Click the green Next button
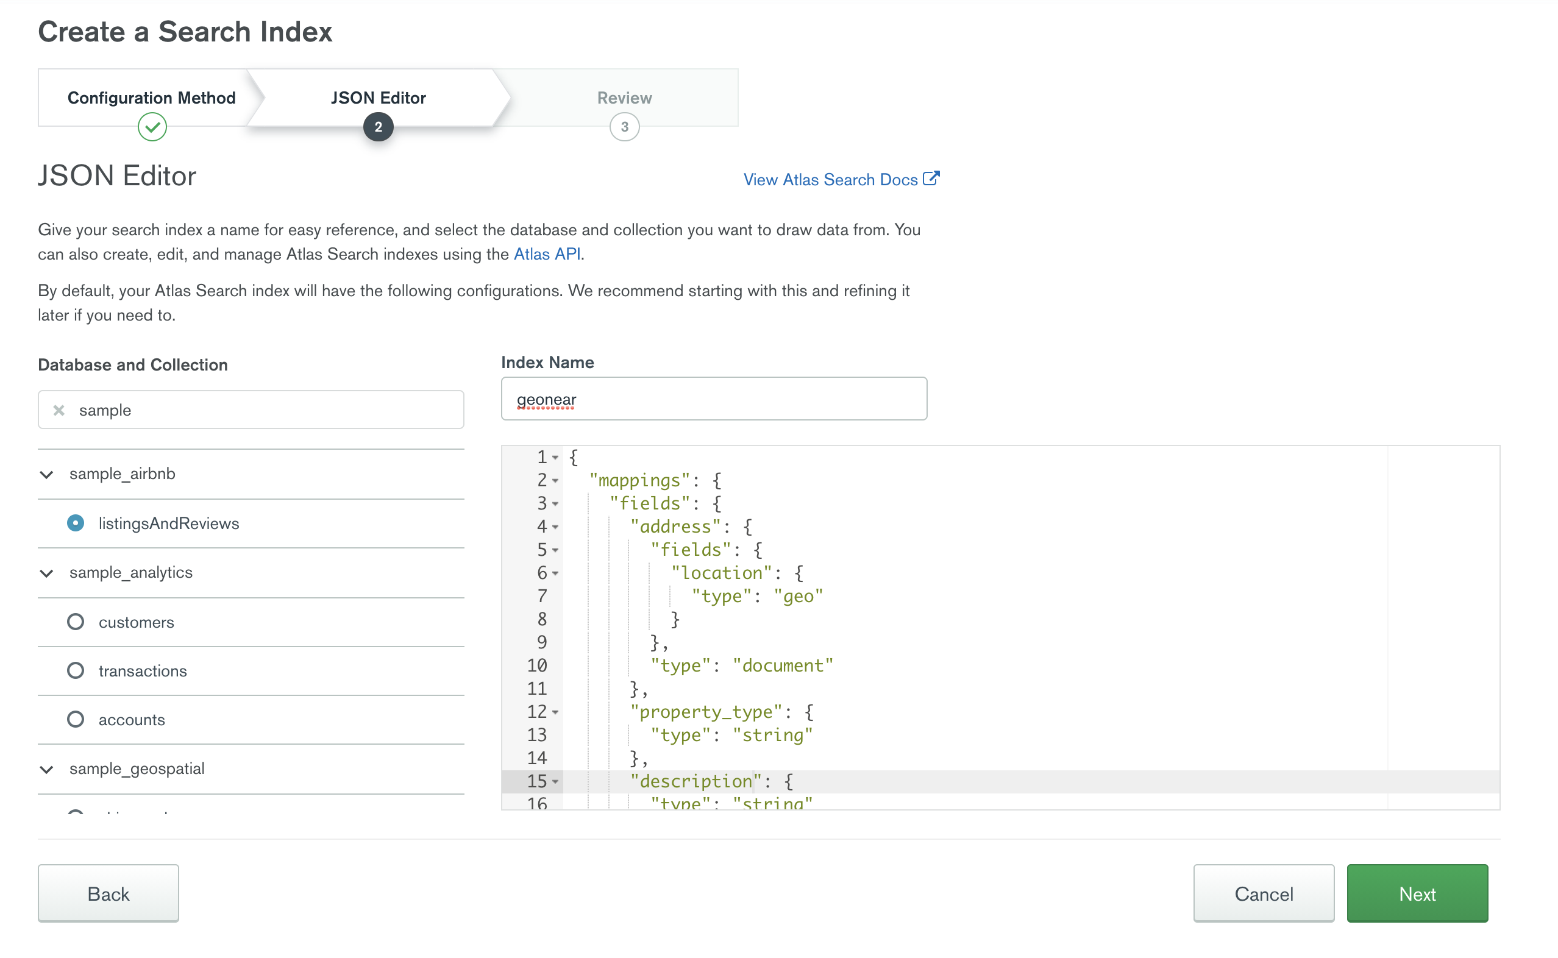This screenshot has width=1558, height=958. (1417, 893)
